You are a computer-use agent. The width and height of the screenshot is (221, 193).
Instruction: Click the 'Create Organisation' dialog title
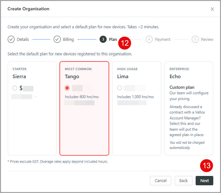coord(28,9)
